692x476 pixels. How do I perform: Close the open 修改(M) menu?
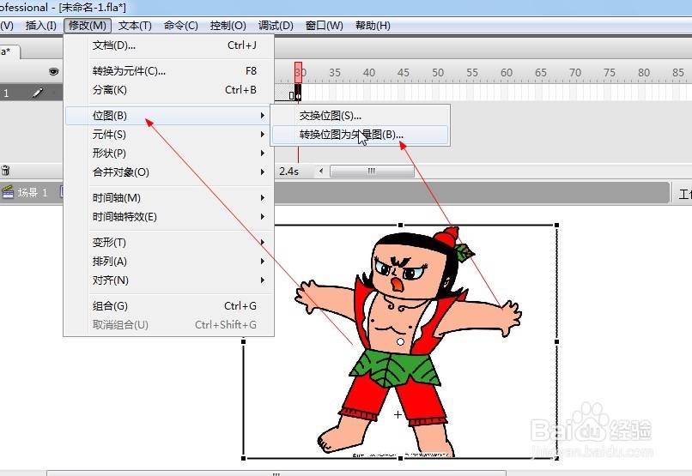click(x=87, y=26)
